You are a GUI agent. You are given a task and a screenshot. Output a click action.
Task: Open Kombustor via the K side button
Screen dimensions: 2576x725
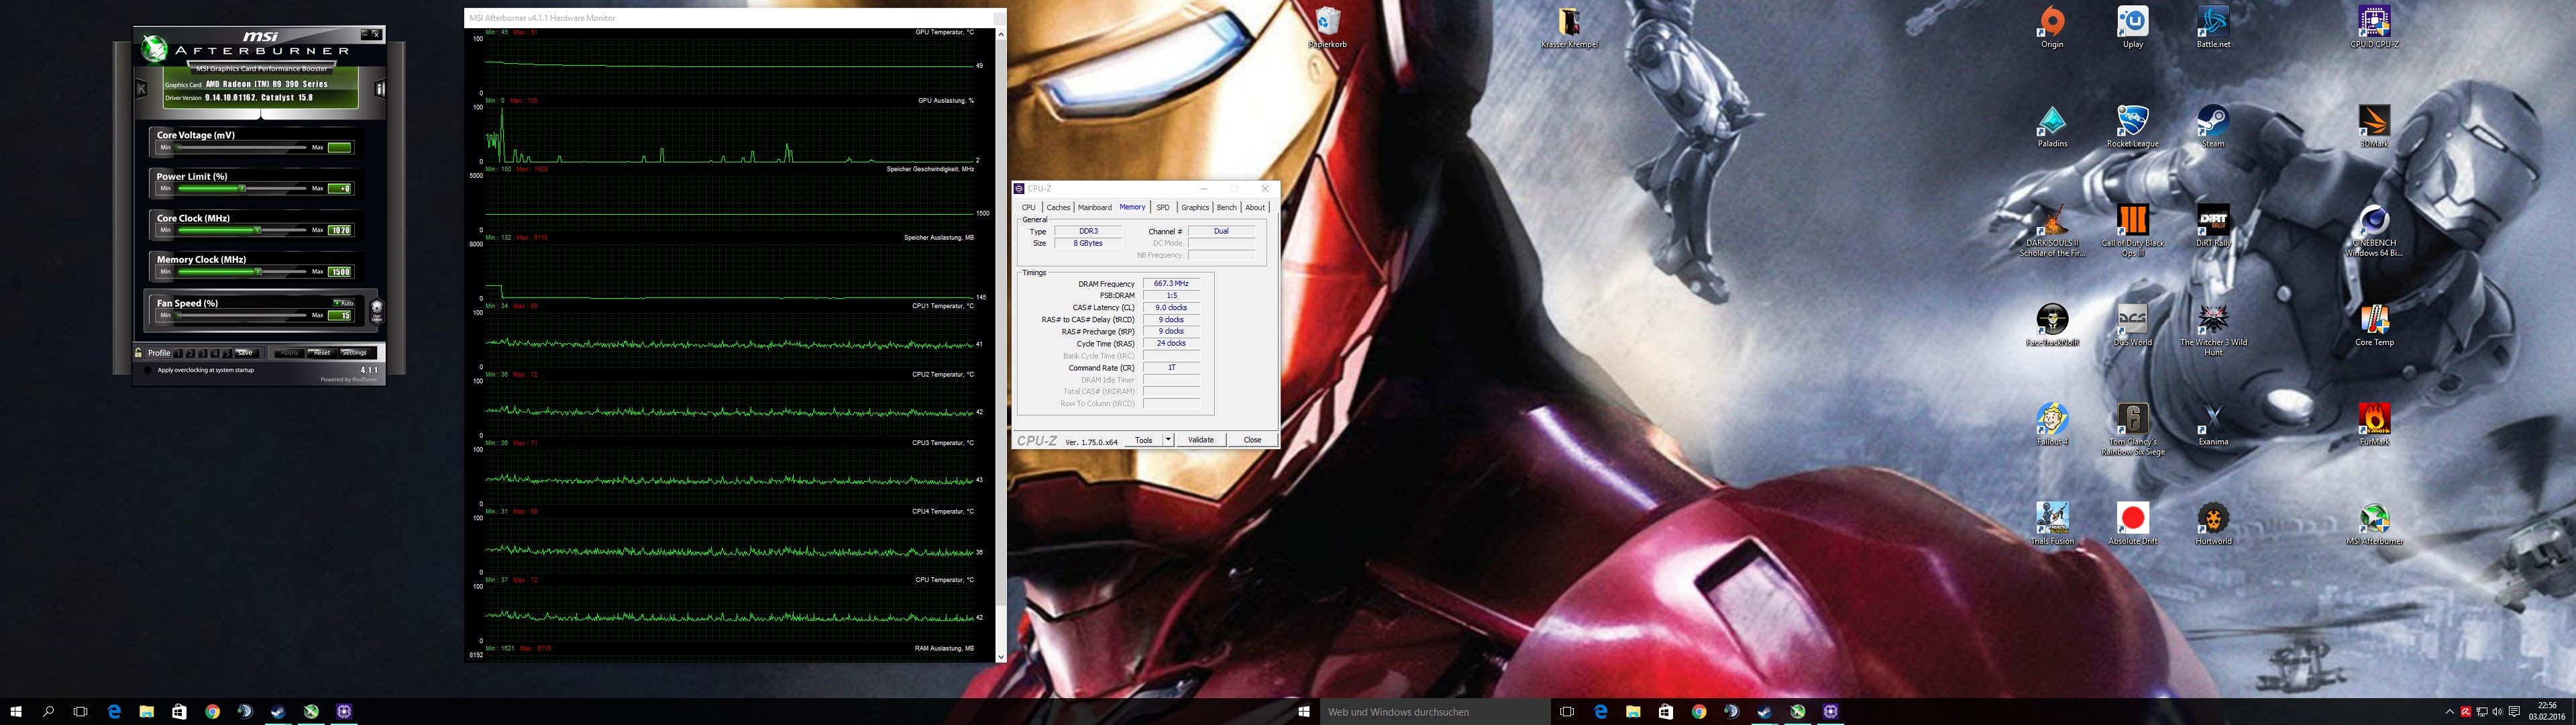pos(142,89)
